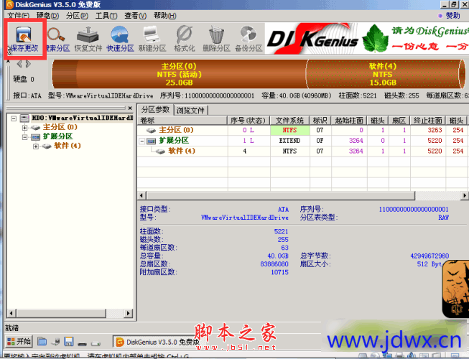
Task: Click the 格式化 format icon
Action: 185,39
